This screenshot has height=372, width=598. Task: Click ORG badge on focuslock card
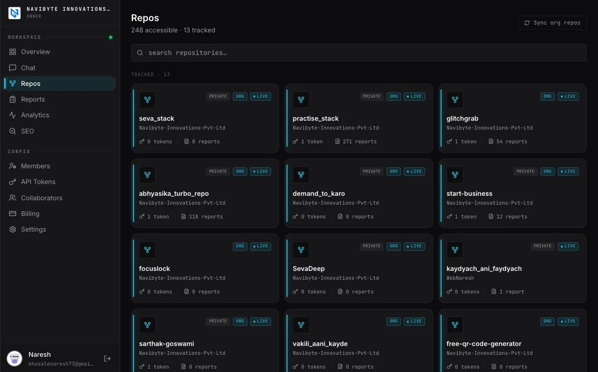point(240,246)
